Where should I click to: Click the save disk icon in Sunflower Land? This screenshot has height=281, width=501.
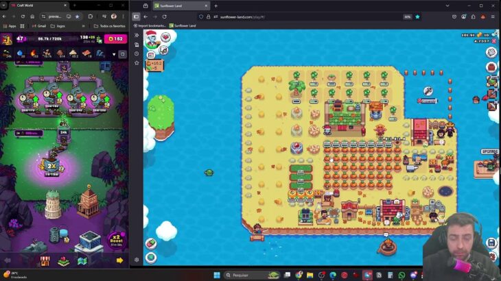[491, 243]
